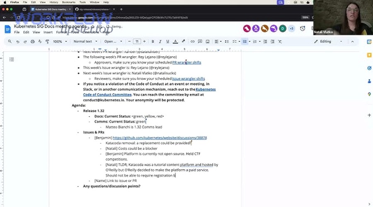This screenshot has width=373, height=207.
Task: Open Google Keep in the side panel
Action: 369,55
